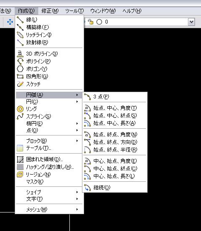Expand the 楕円(E) submenu arrow

(77, 123)
